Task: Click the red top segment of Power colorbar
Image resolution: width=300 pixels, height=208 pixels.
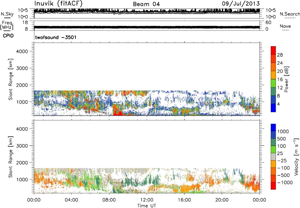Action: (273, 50)
